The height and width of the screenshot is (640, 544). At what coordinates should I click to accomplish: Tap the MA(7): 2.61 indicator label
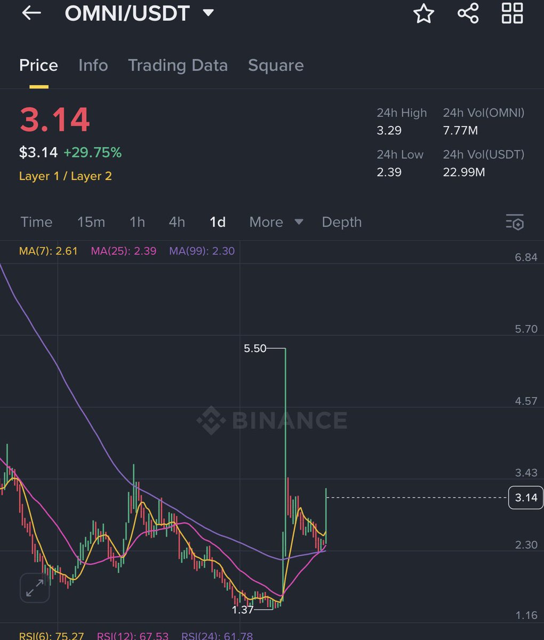(49, 251)
